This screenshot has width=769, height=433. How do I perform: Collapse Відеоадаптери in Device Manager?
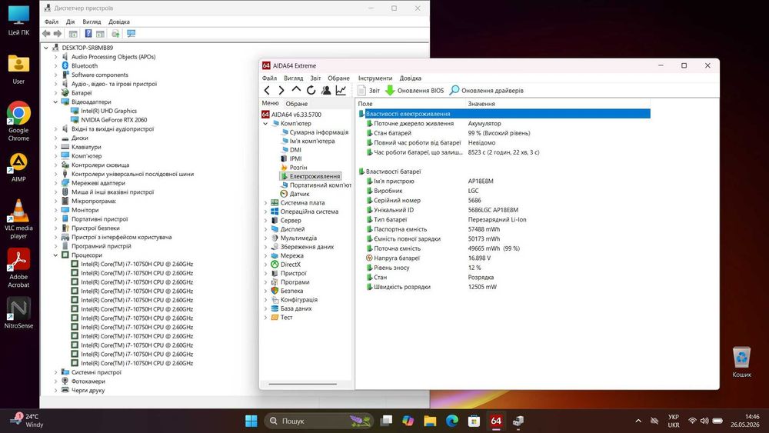pyautogui.click(x=55, y=102)
